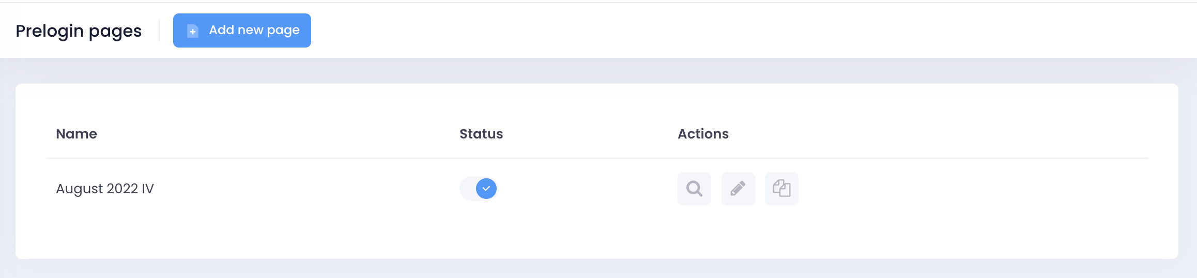The width and height of the screenshot is (1197, 278).
Task: Click the Actions column header
Action: pyautogui.click(x=703, y=134)
